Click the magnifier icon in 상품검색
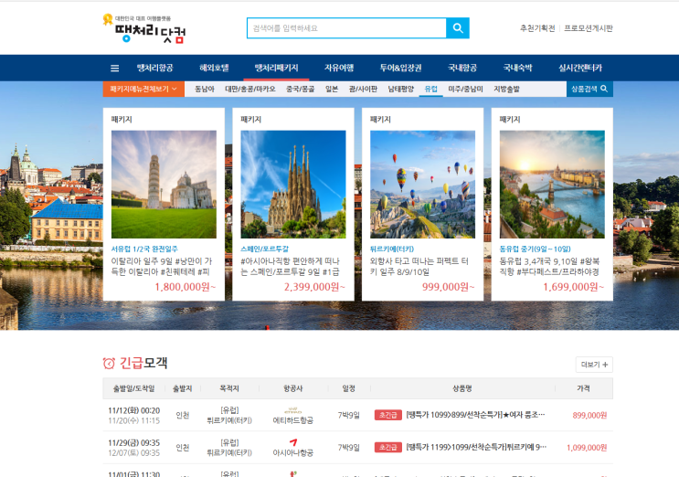This screenshot has width=679, height=477. [604, 89]
